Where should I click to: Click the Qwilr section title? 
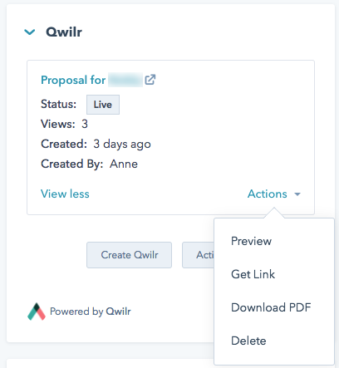coord(64,32)
